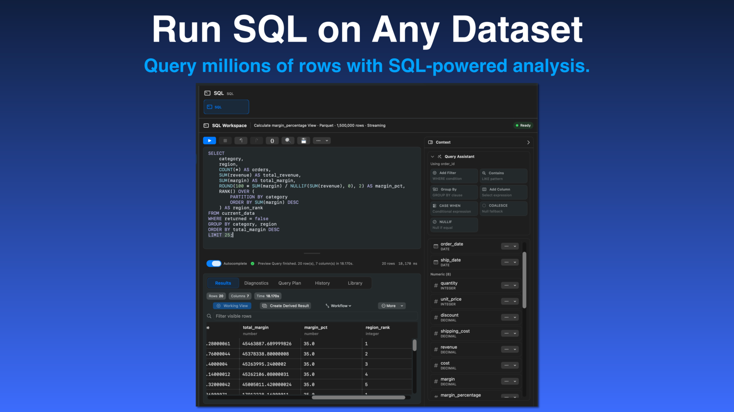Select the SQL tab chip
734x412 pixels.
[226, 107]
